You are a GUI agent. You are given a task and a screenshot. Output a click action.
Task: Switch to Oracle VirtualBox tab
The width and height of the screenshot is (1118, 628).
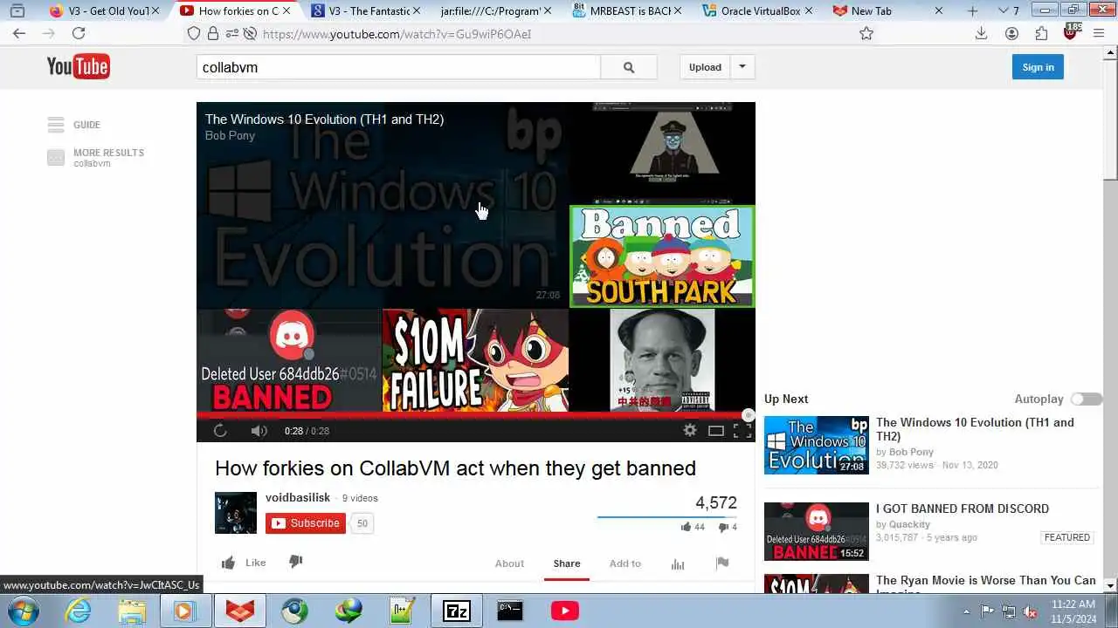point(760,10)
